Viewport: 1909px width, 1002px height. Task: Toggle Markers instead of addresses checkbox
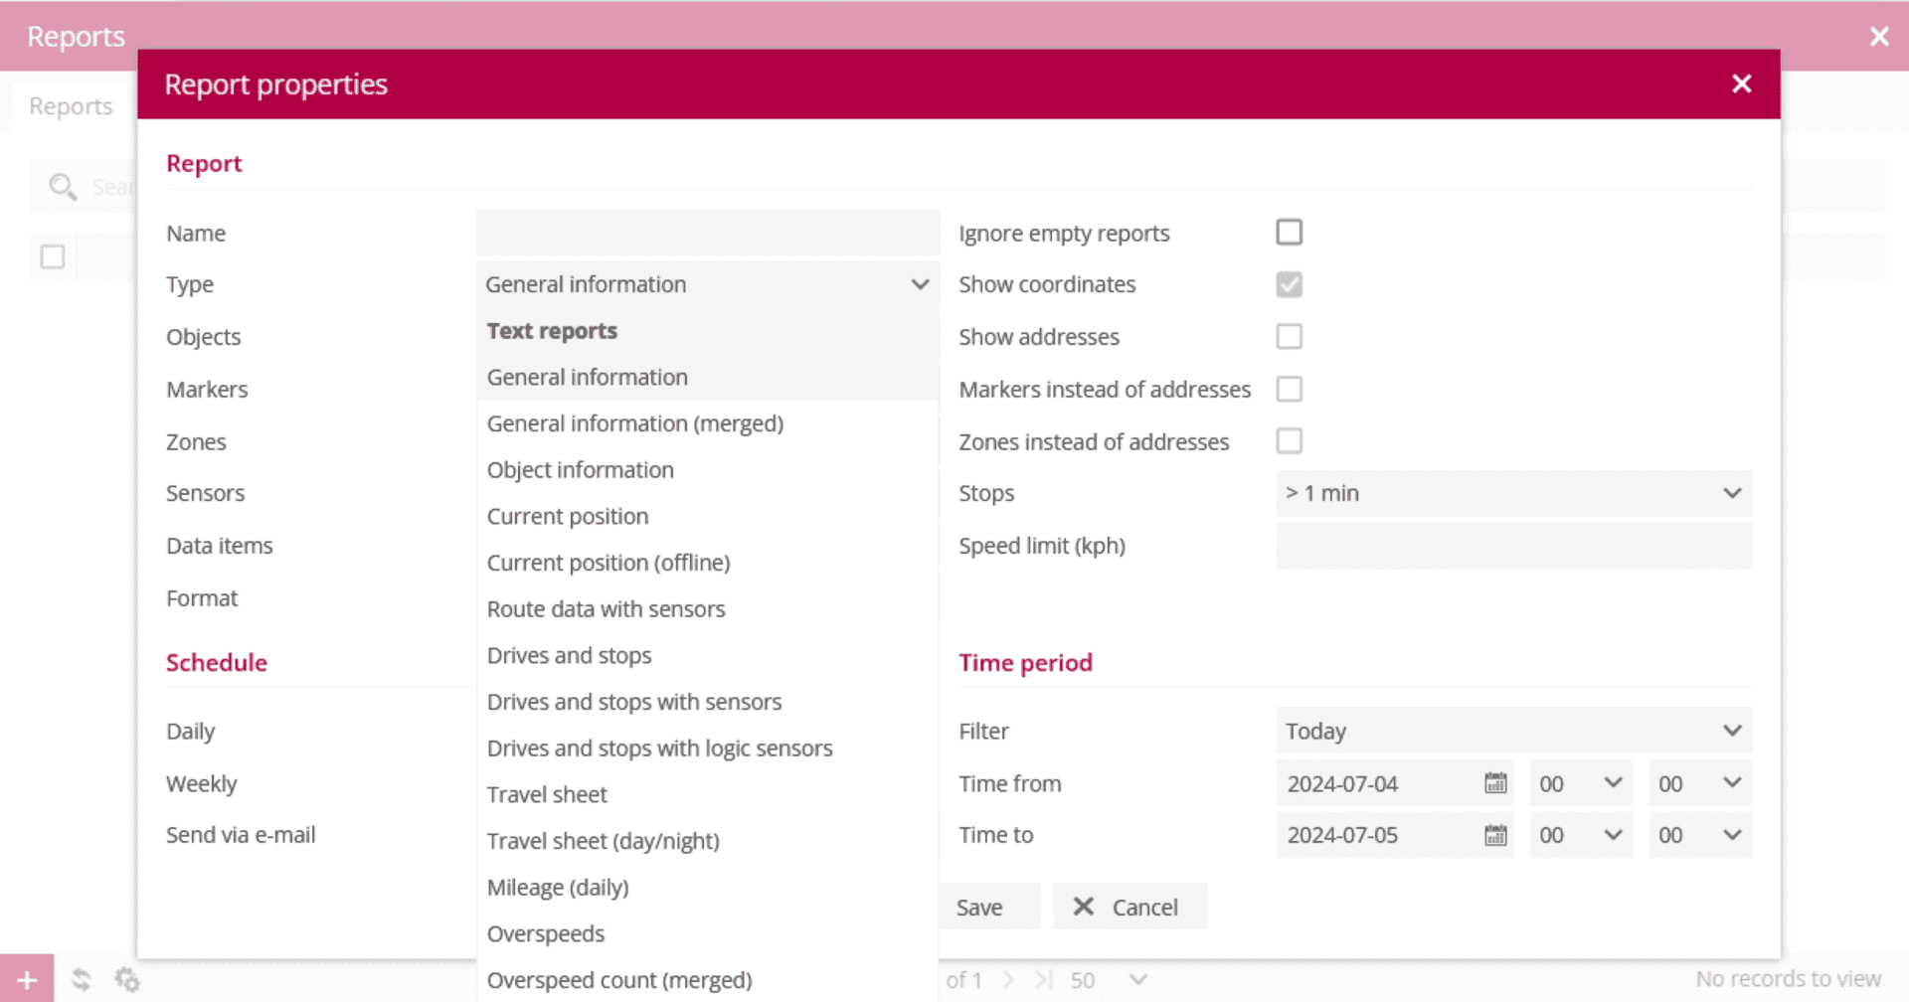click(1289, 389)
